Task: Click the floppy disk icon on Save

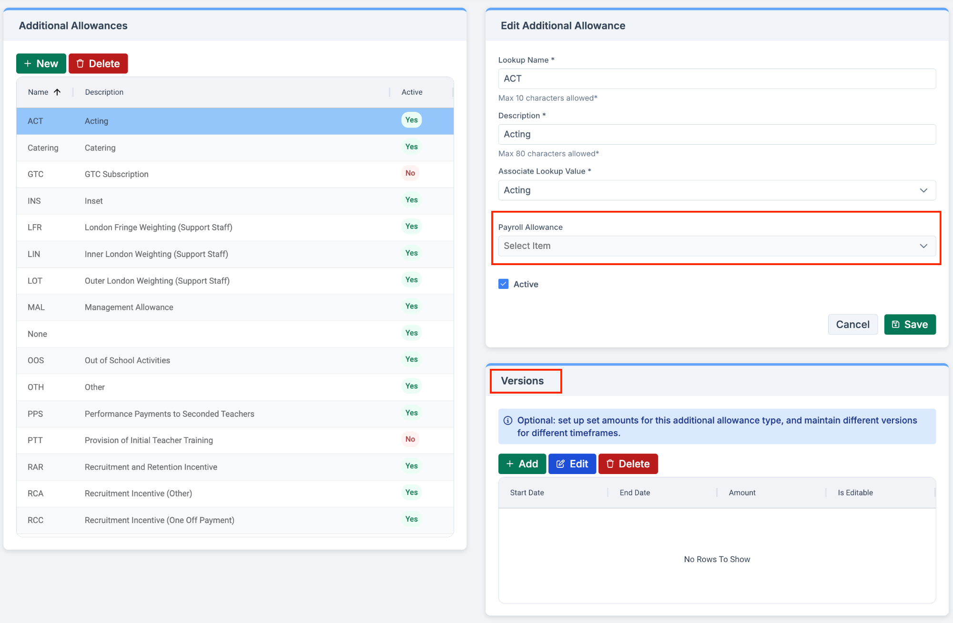Action: click(x=895, y=325)
